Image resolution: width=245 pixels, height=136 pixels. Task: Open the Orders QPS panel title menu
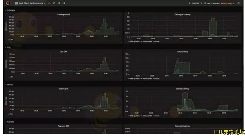coord(64,89)
